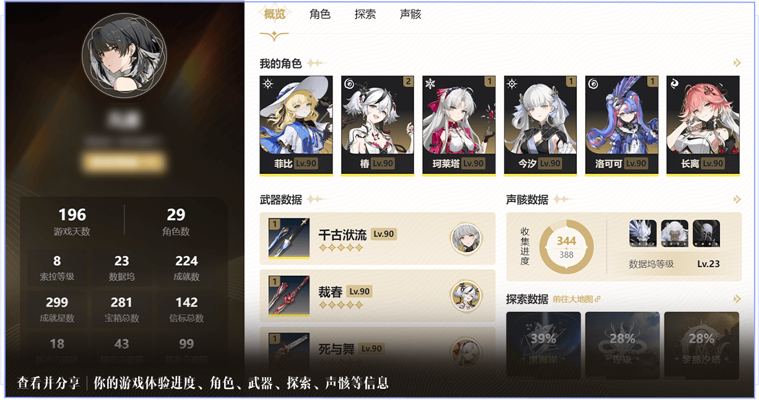
Task: Click 椿 avatar on 裁春 row
Action: 466,296
